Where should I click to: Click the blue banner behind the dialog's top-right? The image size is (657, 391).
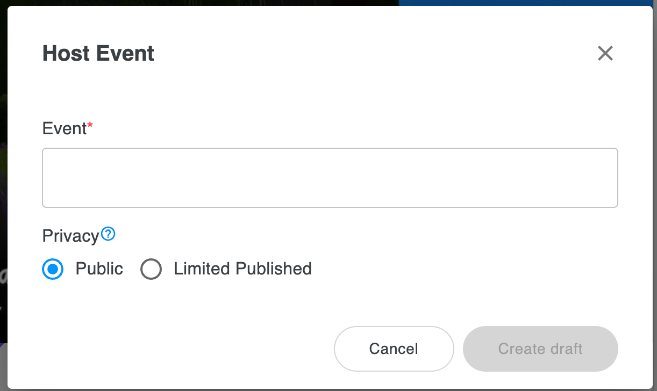point(527,3)
